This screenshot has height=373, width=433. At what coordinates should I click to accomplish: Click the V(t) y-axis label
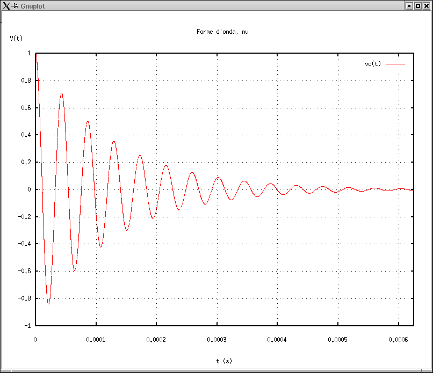point(16,38)
